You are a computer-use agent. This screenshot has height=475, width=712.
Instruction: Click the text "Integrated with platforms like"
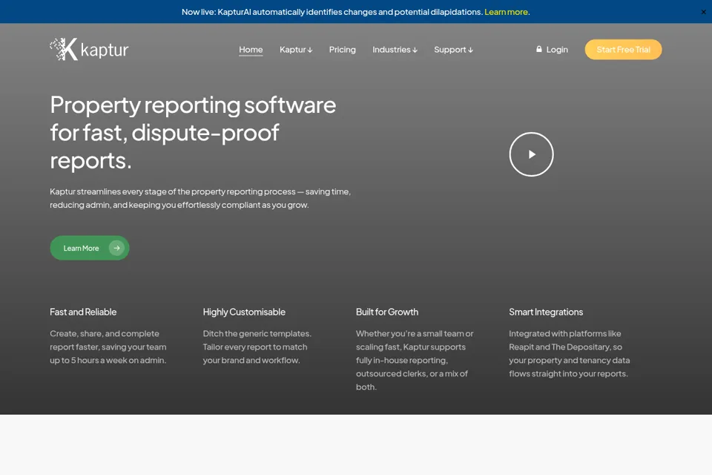click(565, 334)
